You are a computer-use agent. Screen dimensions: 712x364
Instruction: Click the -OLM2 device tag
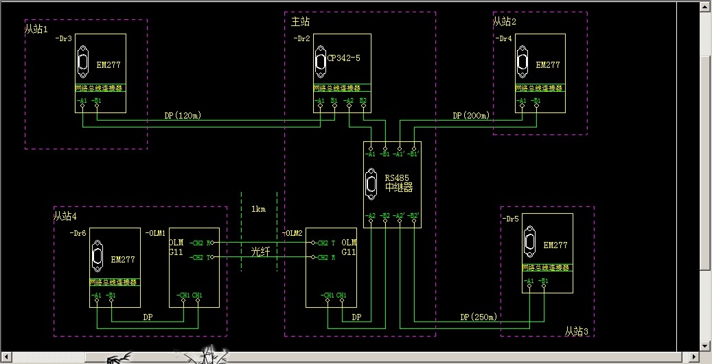pos(292,234)
